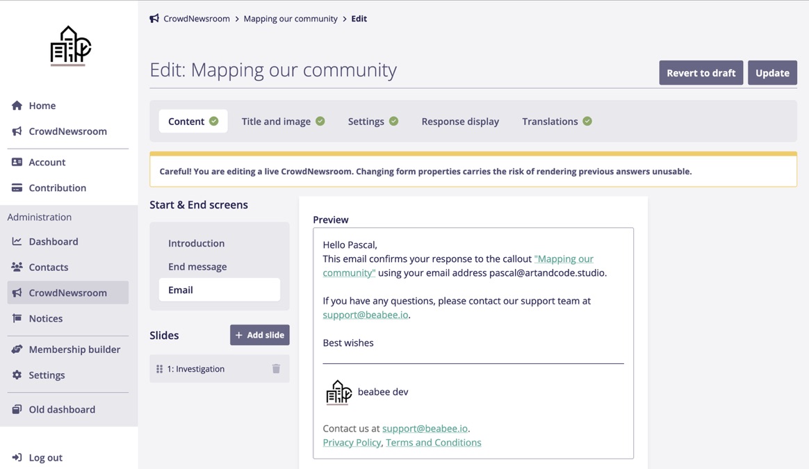Click the beabee logo in sidebar

(70, 46)
